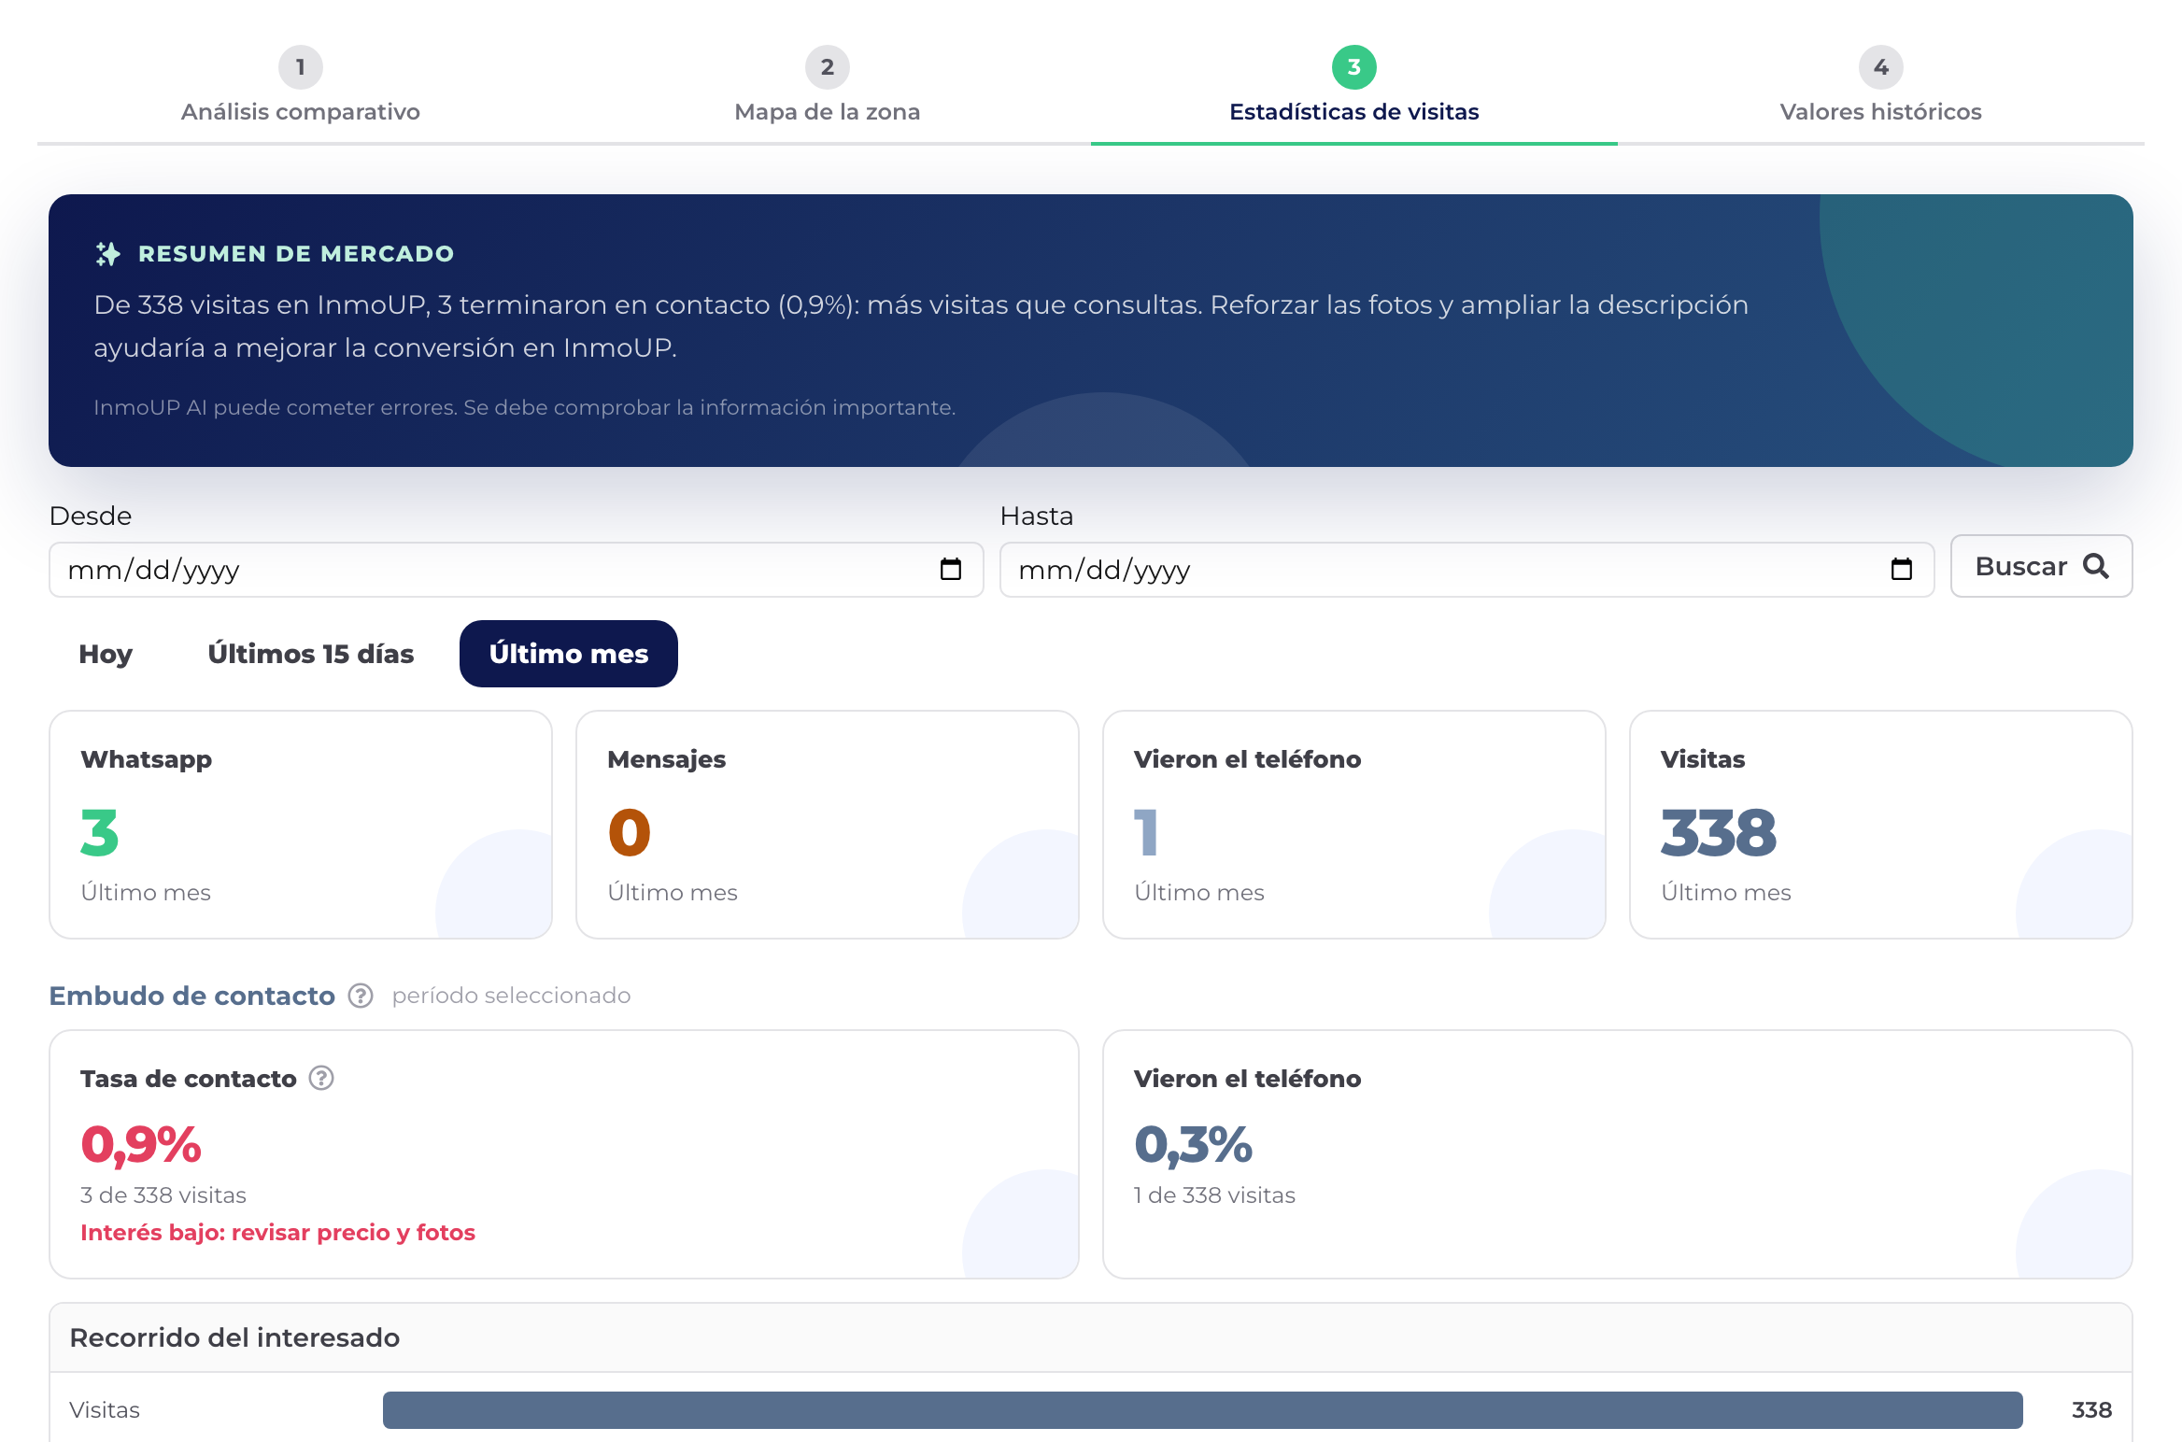This screenshot has height=1442, width=2182.
Task: Go to Valores históricos tab
Action: [1880, 87]
